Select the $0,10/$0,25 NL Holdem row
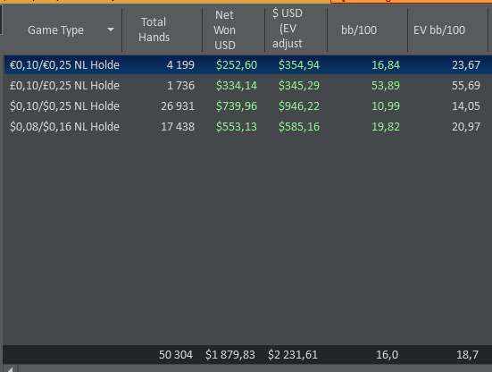492x372 pixels. click(248, 106)
